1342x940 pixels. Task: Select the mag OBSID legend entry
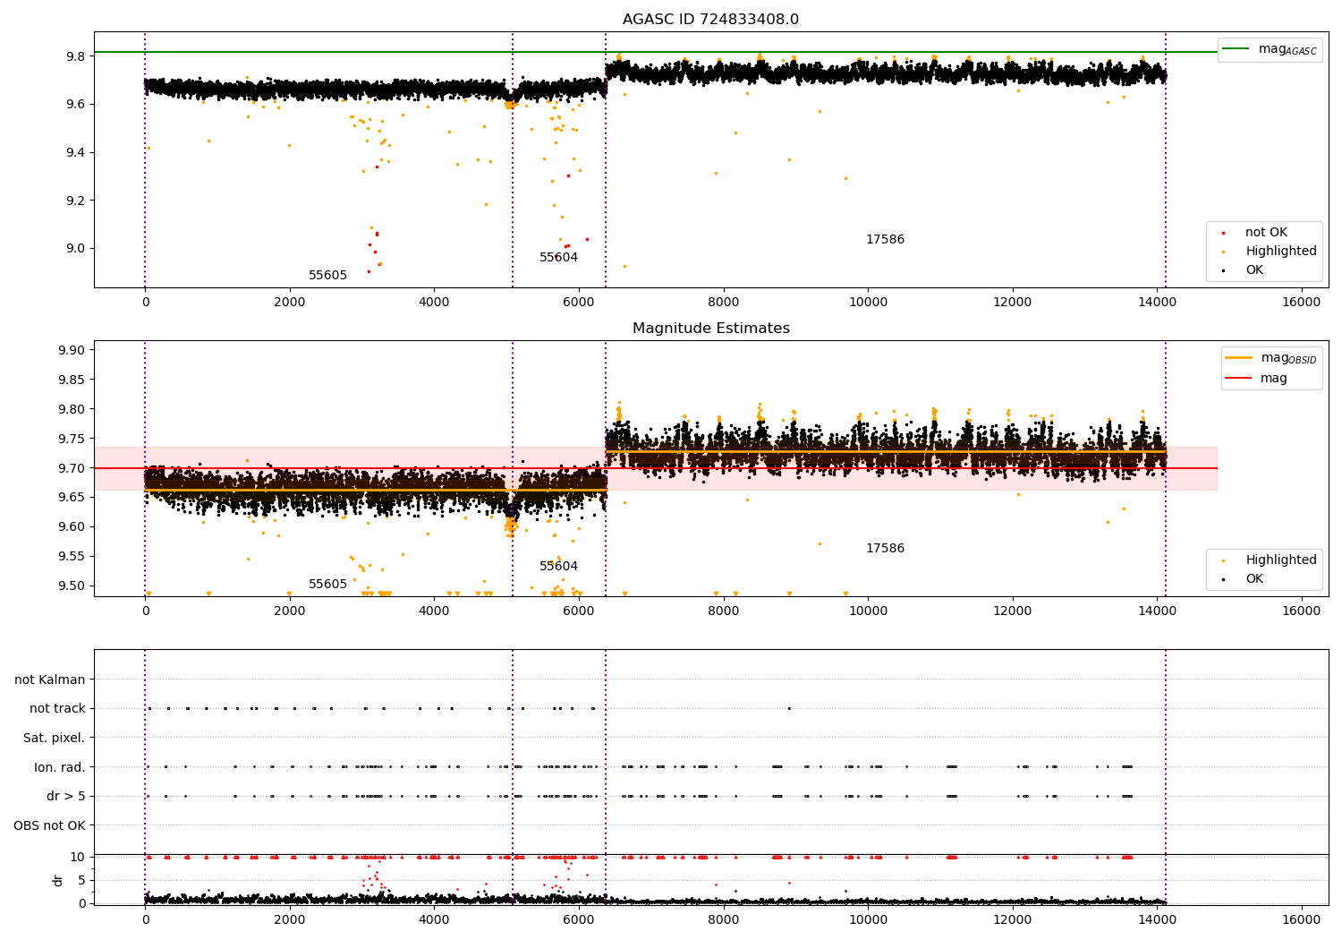[x=1271, y=358]
